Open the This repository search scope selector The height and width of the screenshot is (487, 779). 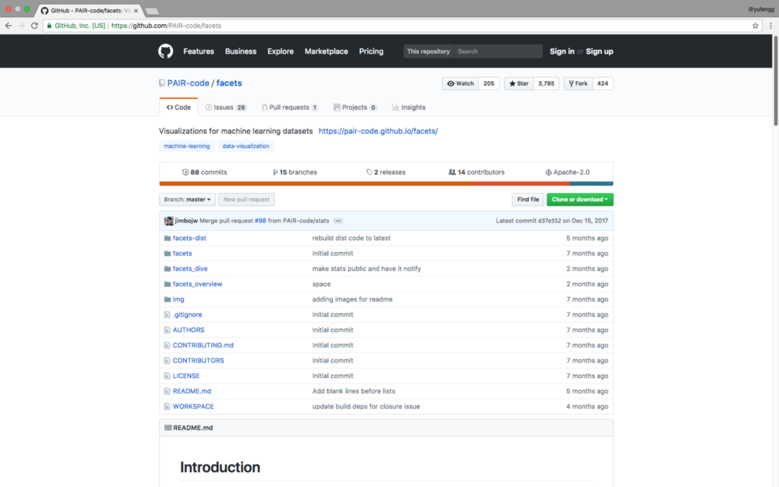[428, 51]
